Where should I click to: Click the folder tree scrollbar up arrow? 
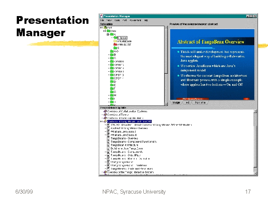(x=166, y=27)
